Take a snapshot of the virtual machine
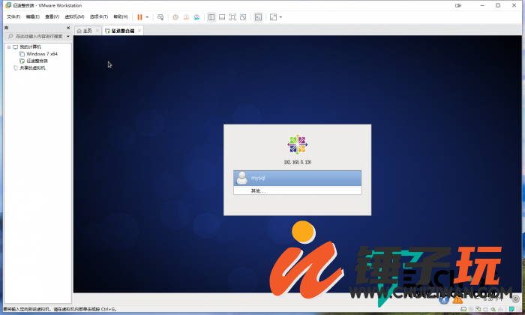The image size is (525, 315). pyautogui.click(x=175, y=16)
